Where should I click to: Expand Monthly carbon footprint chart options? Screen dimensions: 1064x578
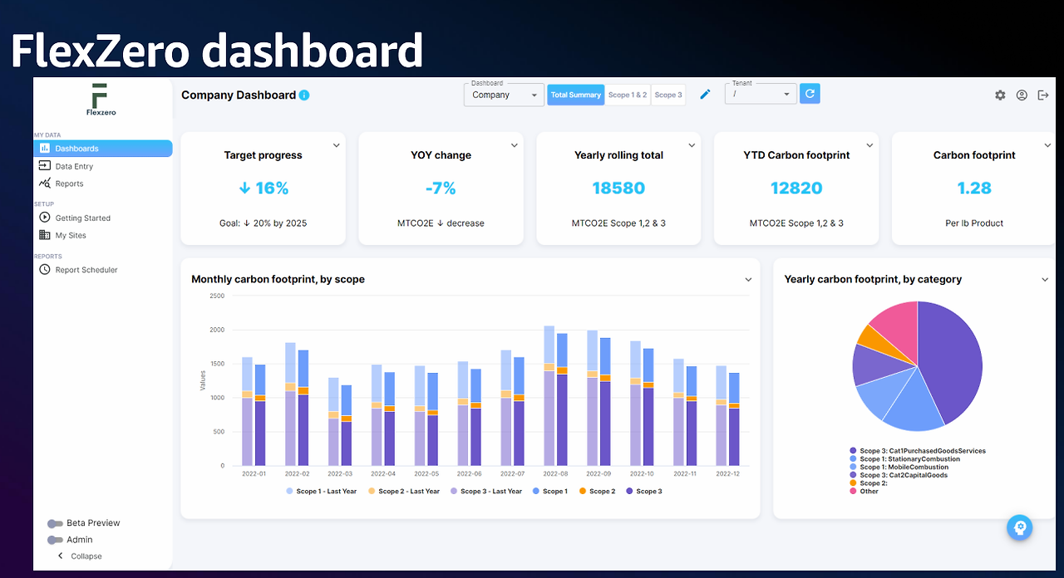pyautogui.click(x=748, y=280)
